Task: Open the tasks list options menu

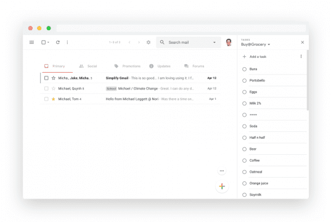Action: (301, 56)
